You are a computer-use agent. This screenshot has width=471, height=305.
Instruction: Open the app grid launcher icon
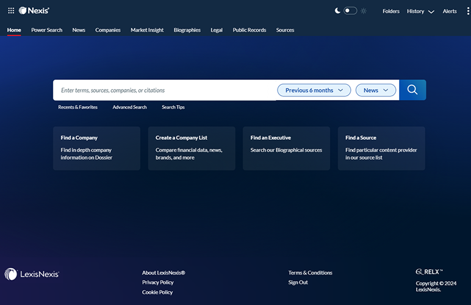point(11,11)
